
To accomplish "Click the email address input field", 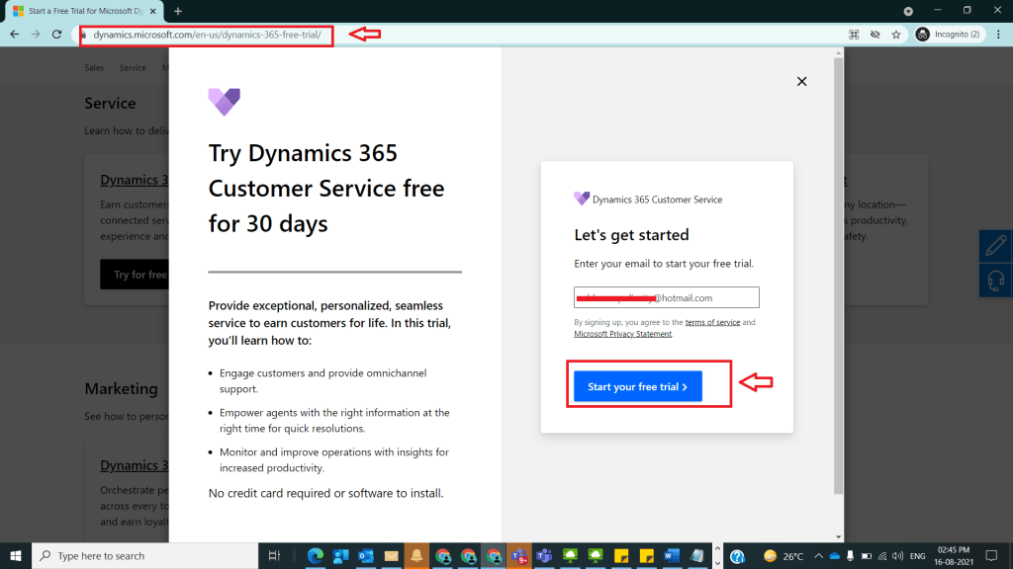I will [x=666, y=297].
